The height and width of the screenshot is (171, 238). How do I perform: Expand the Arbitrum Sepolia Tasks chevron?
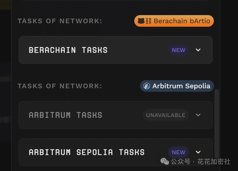[x=198, y=152]
